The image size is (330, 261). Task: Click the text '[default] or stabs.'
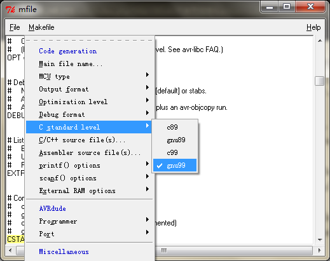[x=181, y=91]
